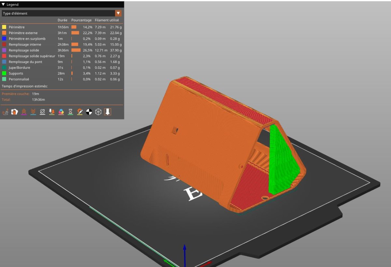
Task: Toggle travel moves visibility icon
Action: tap(5, 112)
